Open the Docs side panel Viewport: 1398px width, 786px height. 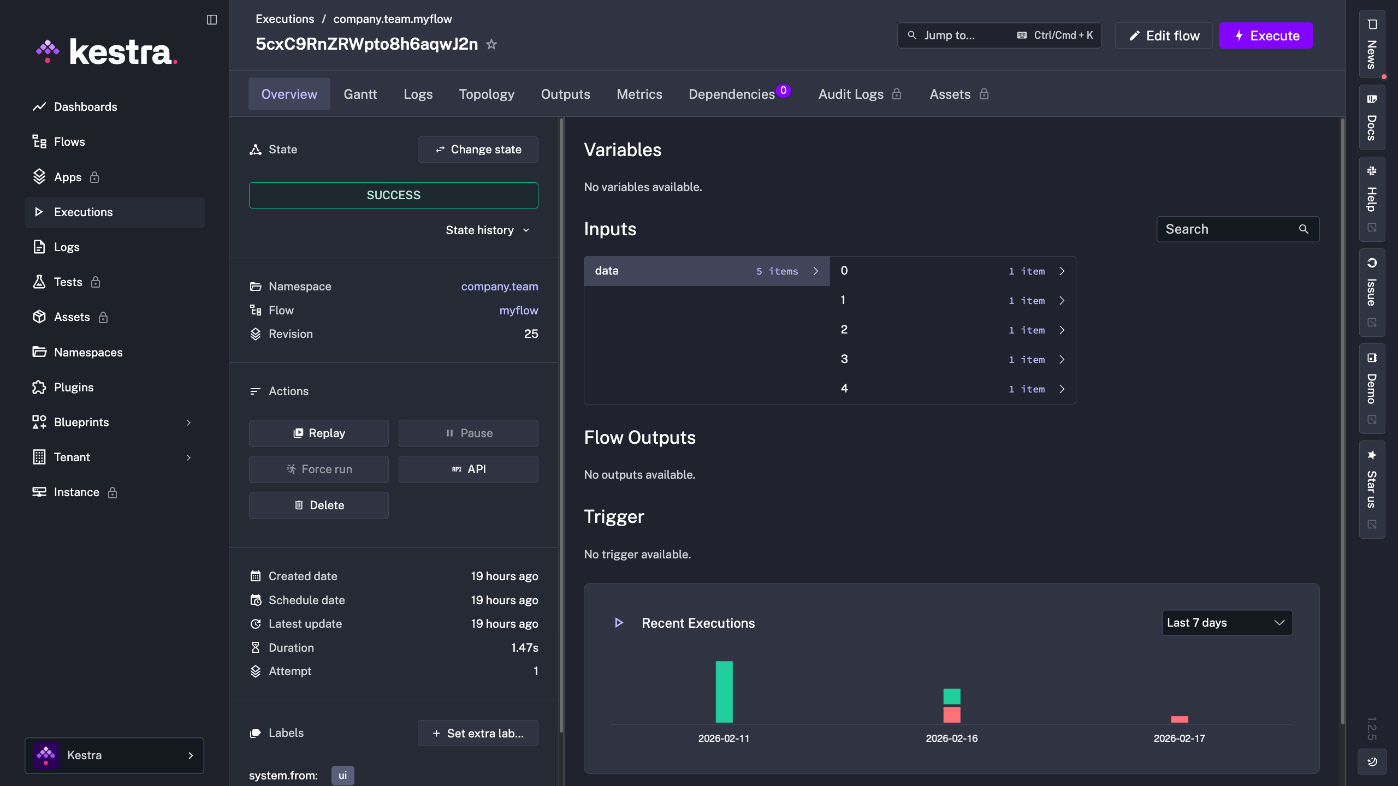[x=1372, y=117]
